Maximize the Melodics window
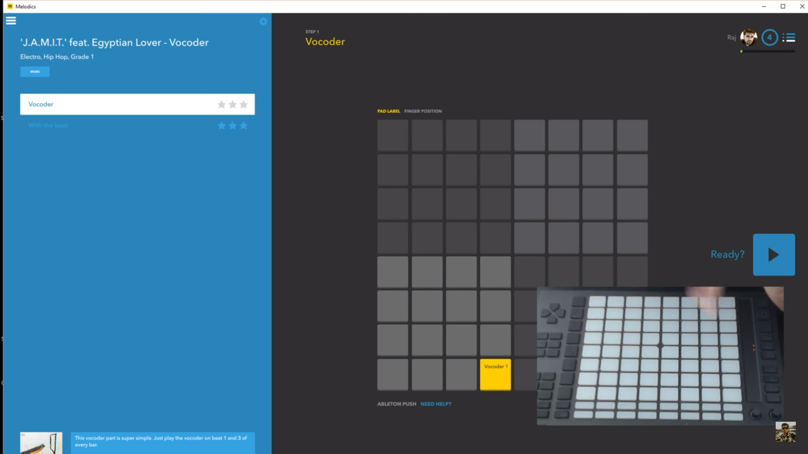The image size is (808, 454). point(783,7)
